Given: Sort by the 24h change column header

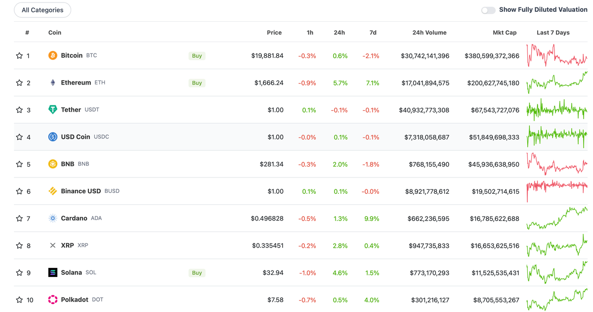Looking at the screenshot, I should 339,33.
